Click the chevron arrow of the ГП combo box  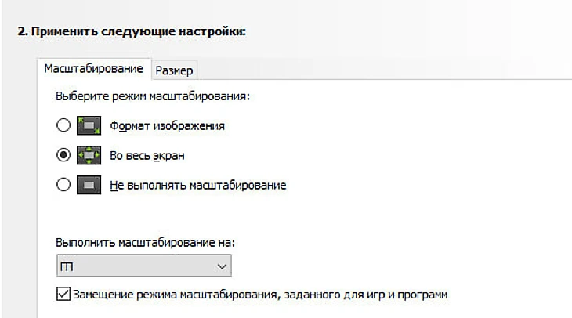pyautogui.click(x=219, y=268)
